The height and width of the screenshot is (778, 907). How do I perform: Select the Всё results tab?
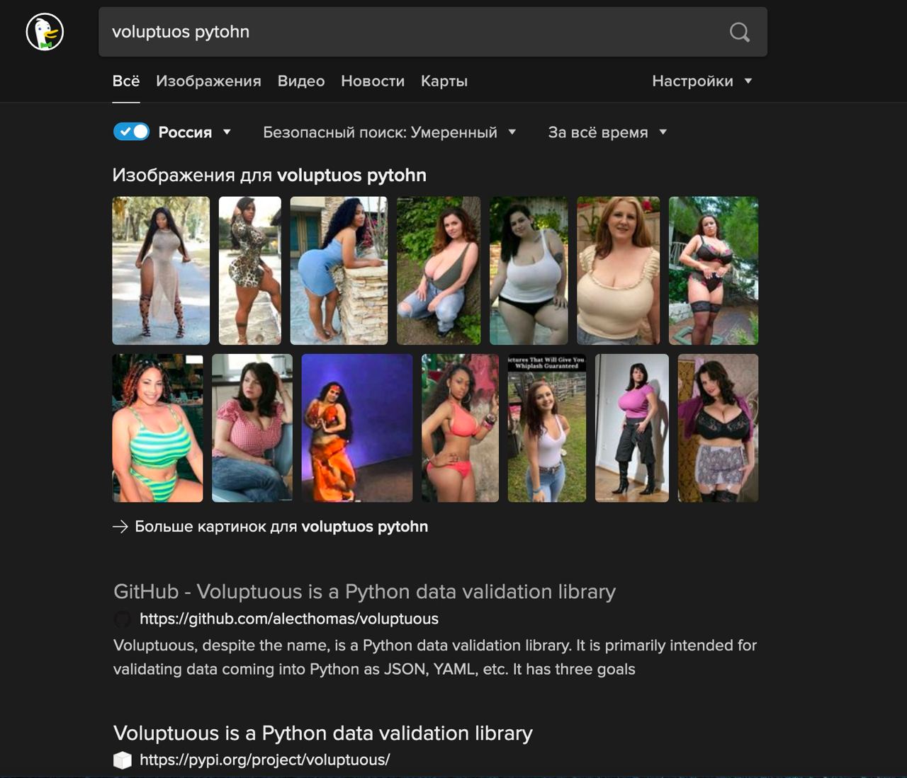126,81
